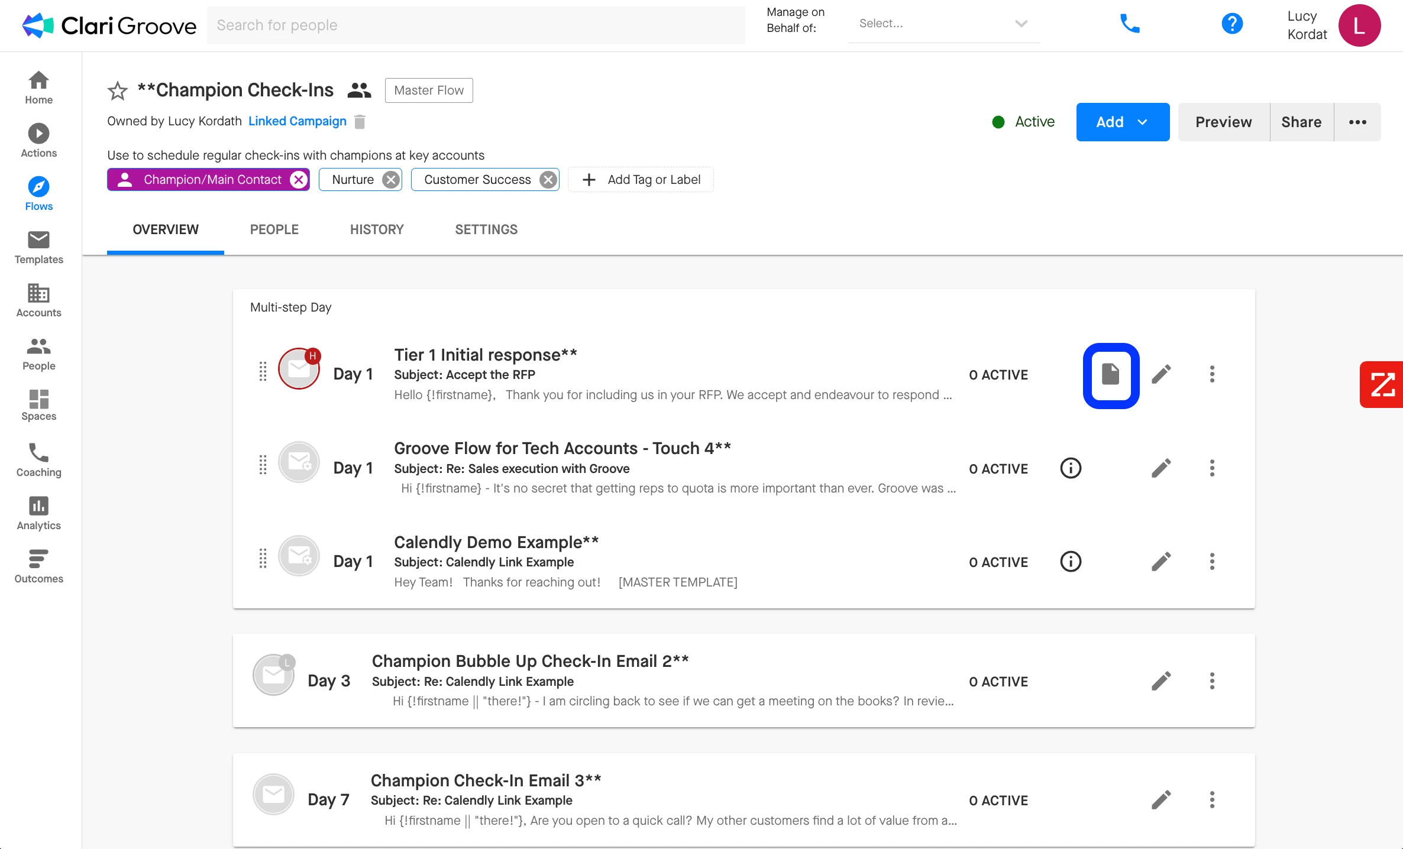Click the Master Flow badge
1403x849 pixels.
tap(429, 90)
